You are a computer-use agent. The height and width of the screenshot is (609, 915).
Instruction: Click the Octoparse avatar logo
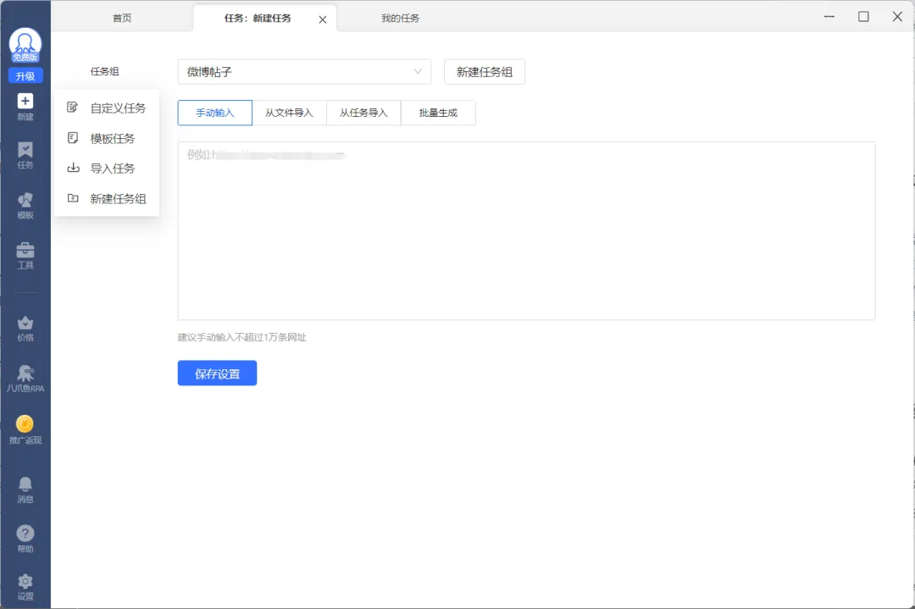(25, 45)
